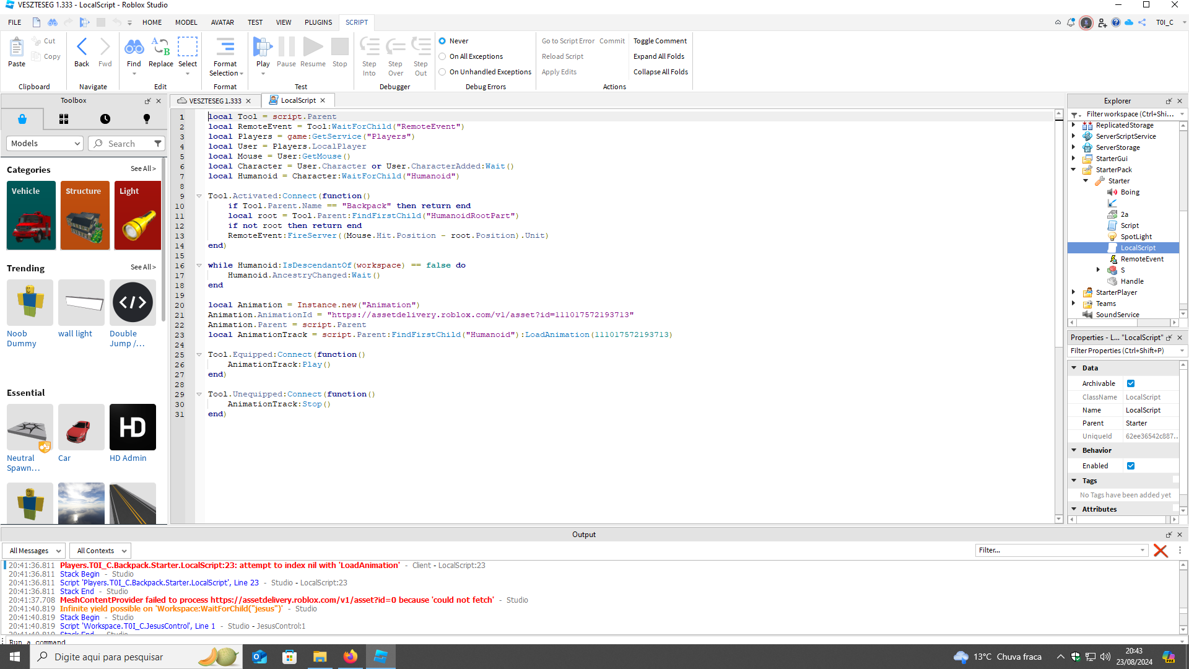Viewport: 1189px width, 669px height.
Task: Open the Toolbox Inventory grid tab
Action: click(x=64, y=119)
